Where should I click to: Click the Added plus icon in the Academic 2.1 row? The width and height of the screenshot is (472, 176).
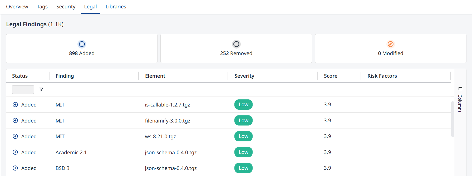(15, 152)
